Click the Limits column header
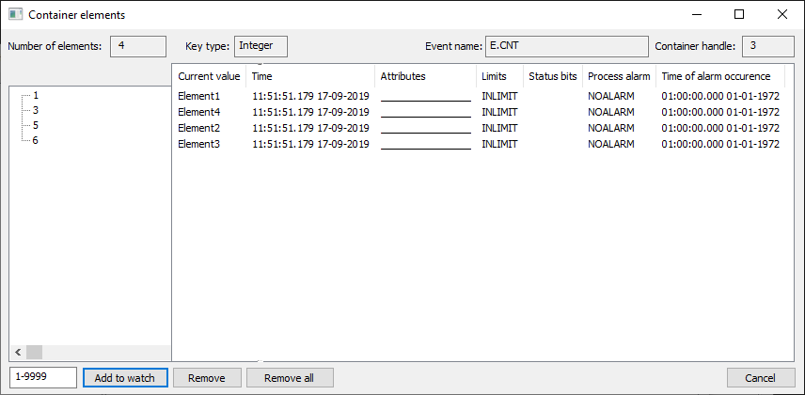 (x=498, y=76)
